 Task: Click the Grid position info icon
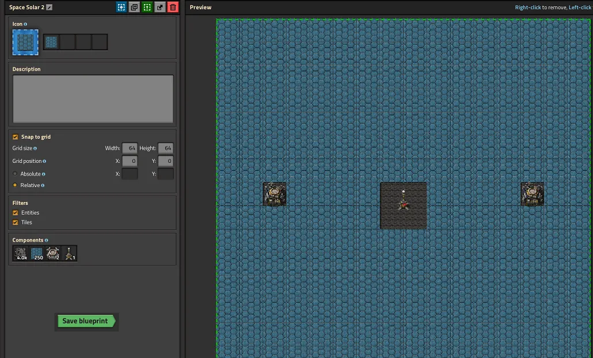(x=44, y=161)
